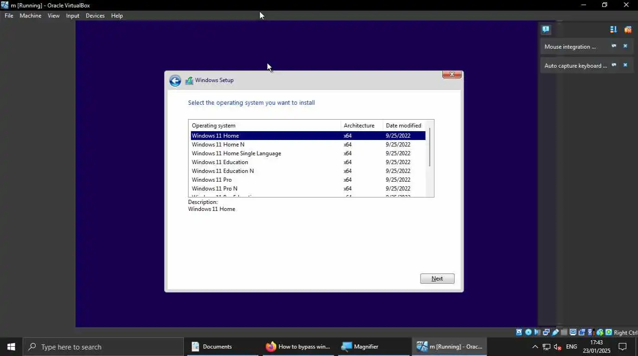Show hidden system tray icons
Screen dimensions: 638x356
(x=535, y=347)
